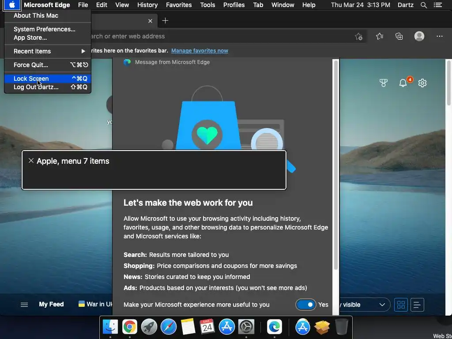This screenshot has height=339, width=452.
Task: Launch Safari from the Dock
Action: [x=169, y=327]
